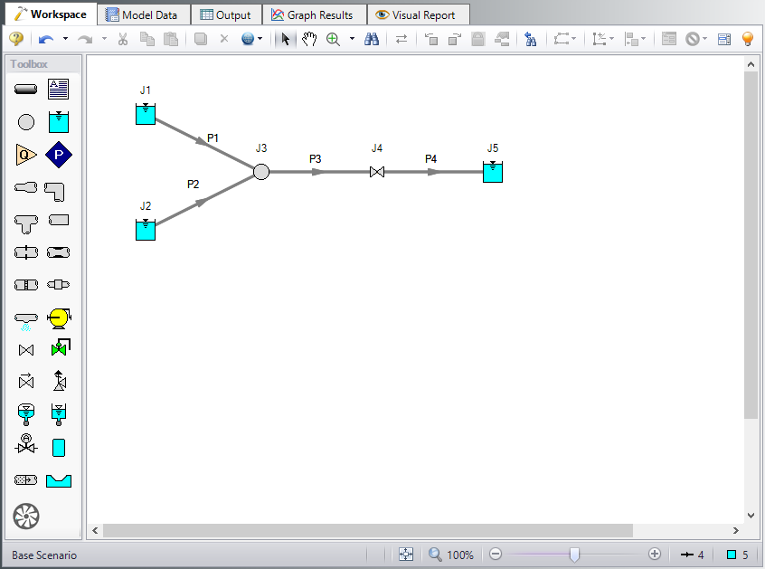
Task: Activate the arrow Selection tool
Action: tap(286, 39)
